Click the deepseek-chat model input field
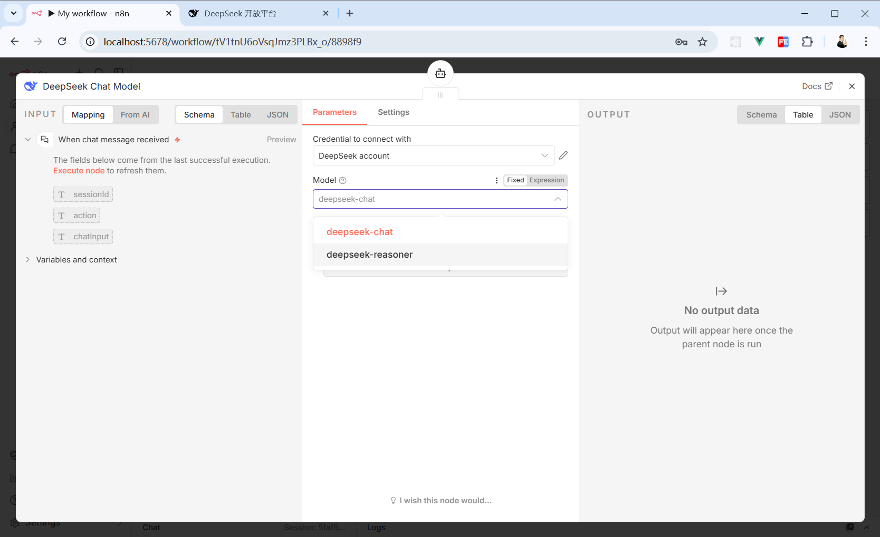The image size is (880, 537). coord(433,199)
